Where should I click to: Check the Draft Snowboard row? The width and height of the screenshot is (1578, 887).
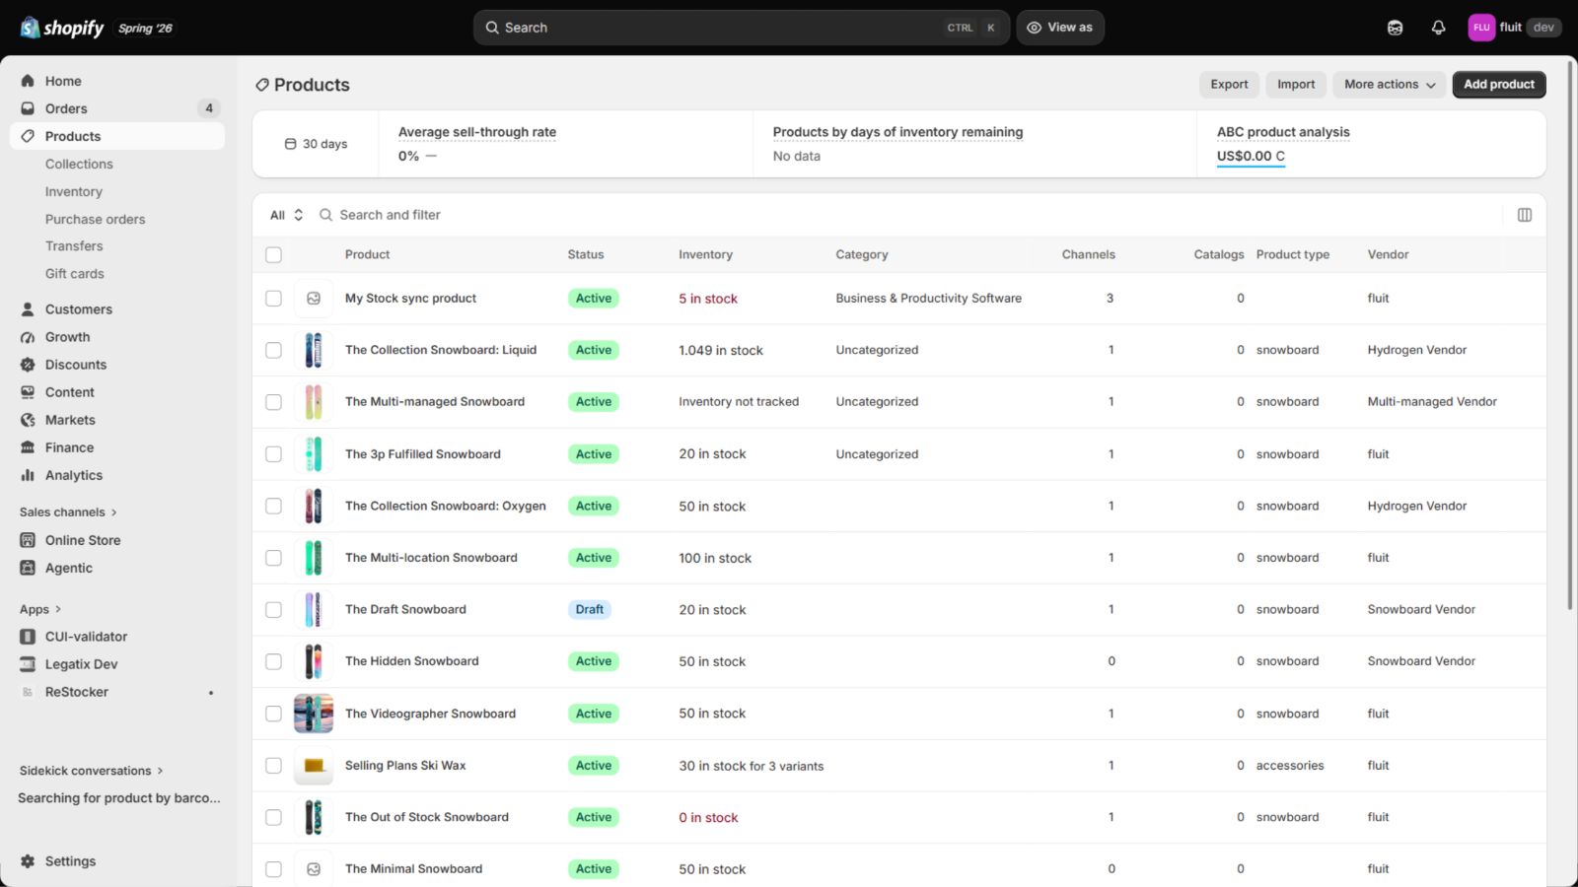coord(273,610)
